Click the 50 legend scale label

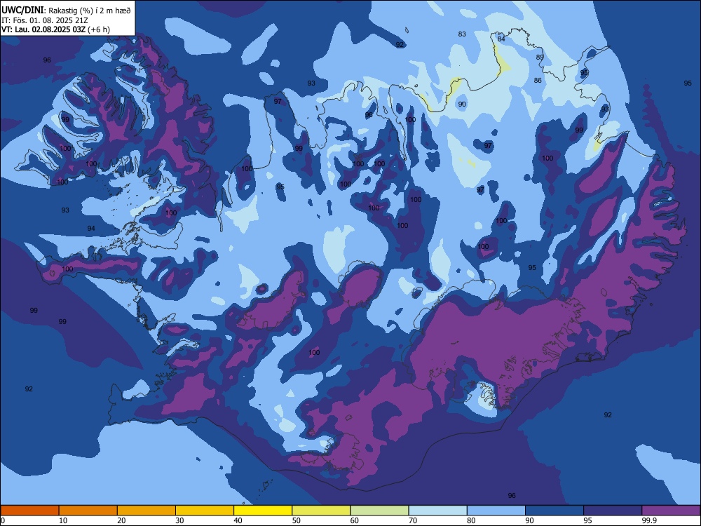297,520
